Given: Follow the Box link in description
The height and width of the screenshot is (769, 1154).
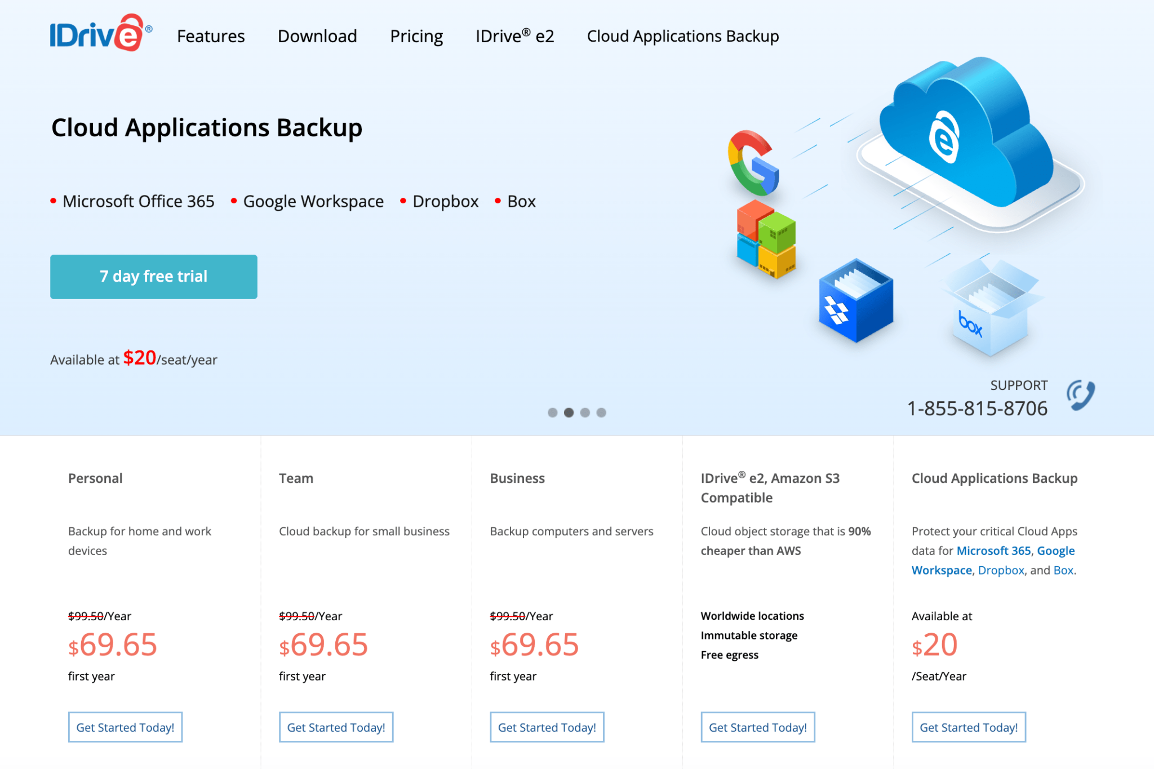Looking at the screenshot, I should click(x=1063, y=570).
